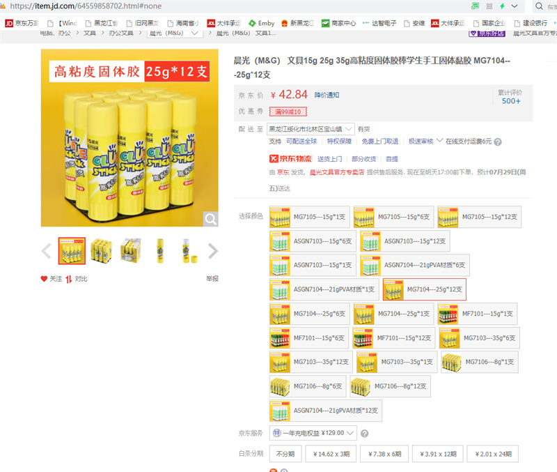Expand the 一年充电权益 ¥129.00 service dropdown

pos(313,433)
